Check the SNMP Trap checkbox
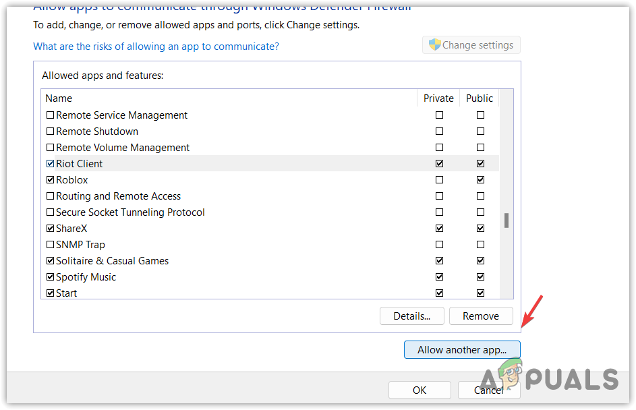This screenshot has width=636, height=410. (50, 245)
